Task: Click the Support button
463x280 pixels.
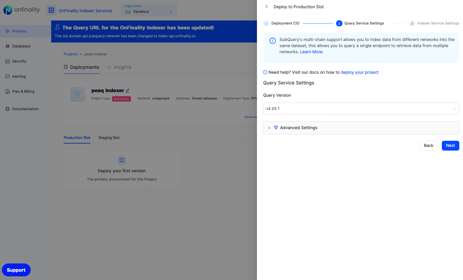Action: click(x=16, y=270)
